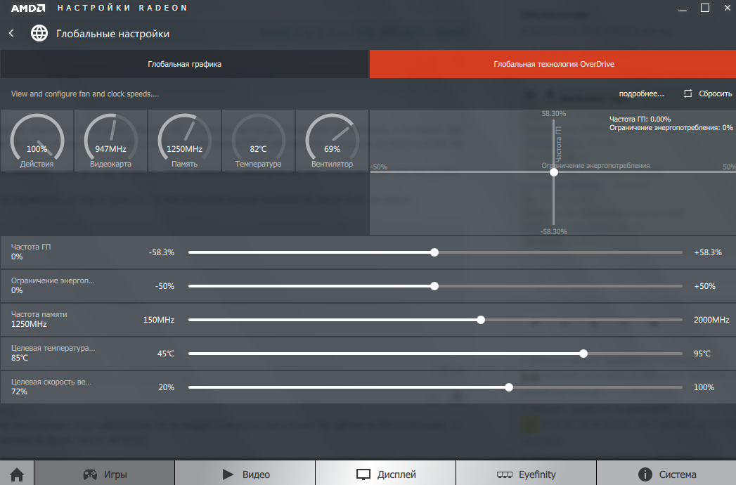Open the Видео section
The image size is (736, 485).
tap(245, 474)
